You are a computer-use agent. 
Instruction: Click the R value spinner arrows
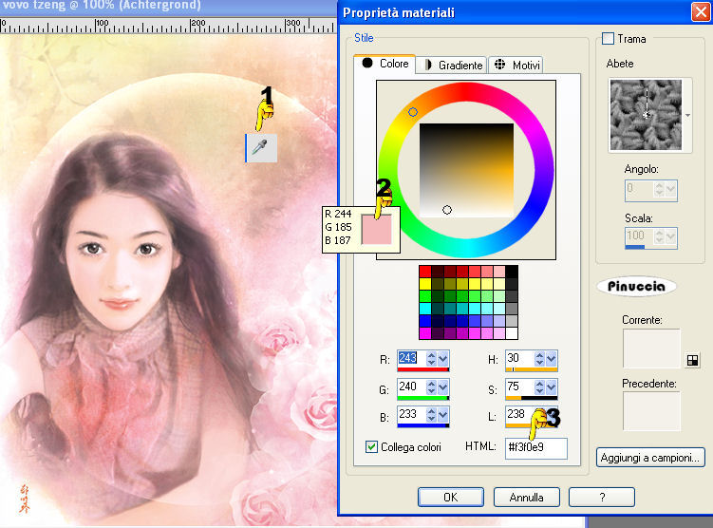click(x=432, y=358)
